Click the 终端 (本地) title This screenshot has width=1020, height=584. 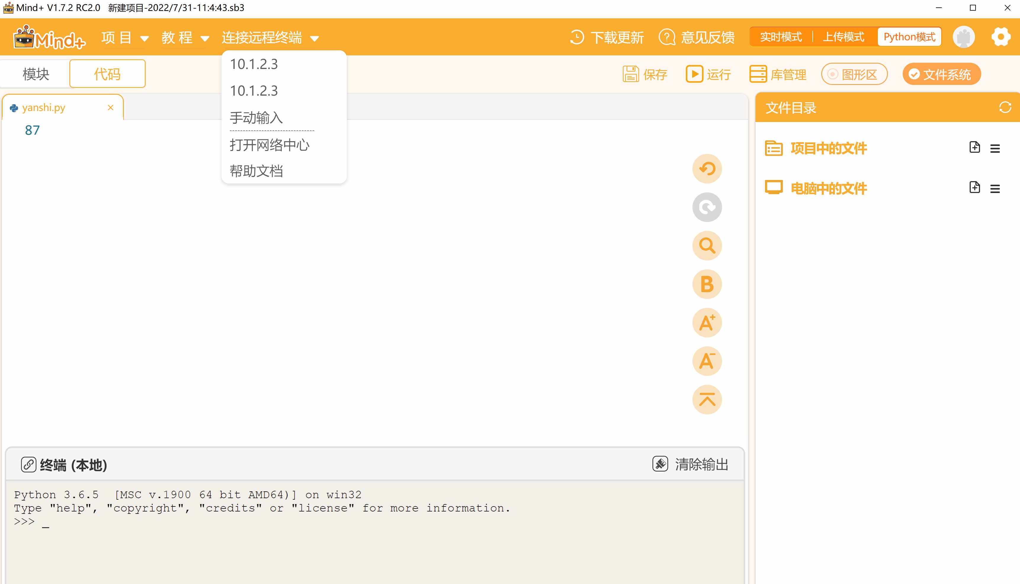click(73, 465)
